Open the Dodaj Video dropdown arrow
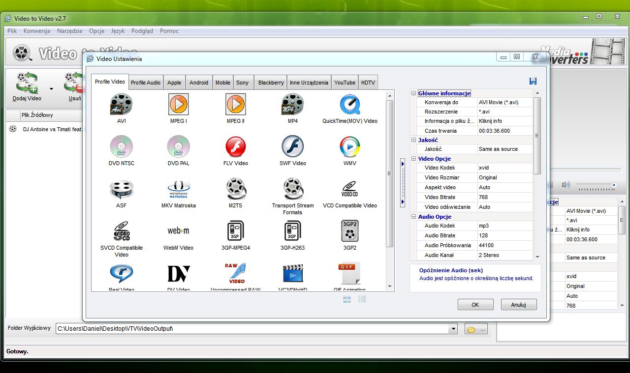Viewport: 630px width, 373px height. coord(51,89)
